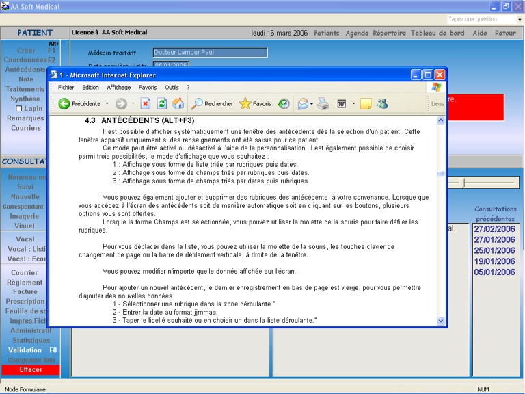Open Remarques in sidebar
This screenshot has height=394, width=525.
tap(25, 118)
